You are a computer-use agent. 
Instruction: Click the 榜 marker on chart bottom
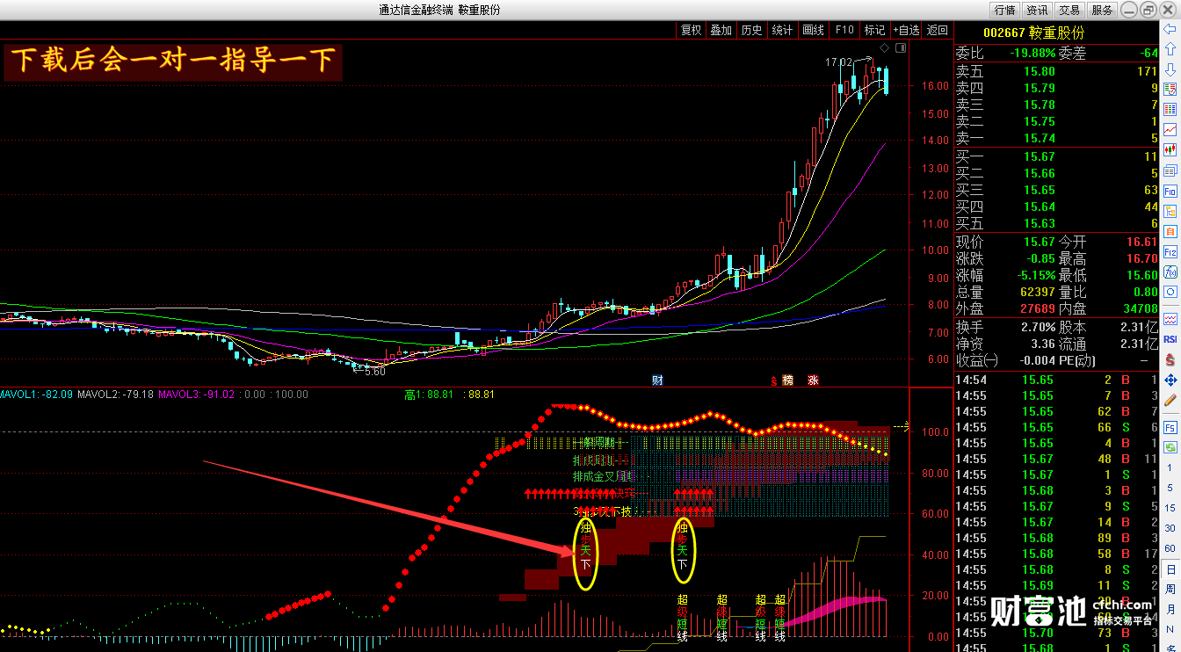pyautogui.click(x=787, y=380)
